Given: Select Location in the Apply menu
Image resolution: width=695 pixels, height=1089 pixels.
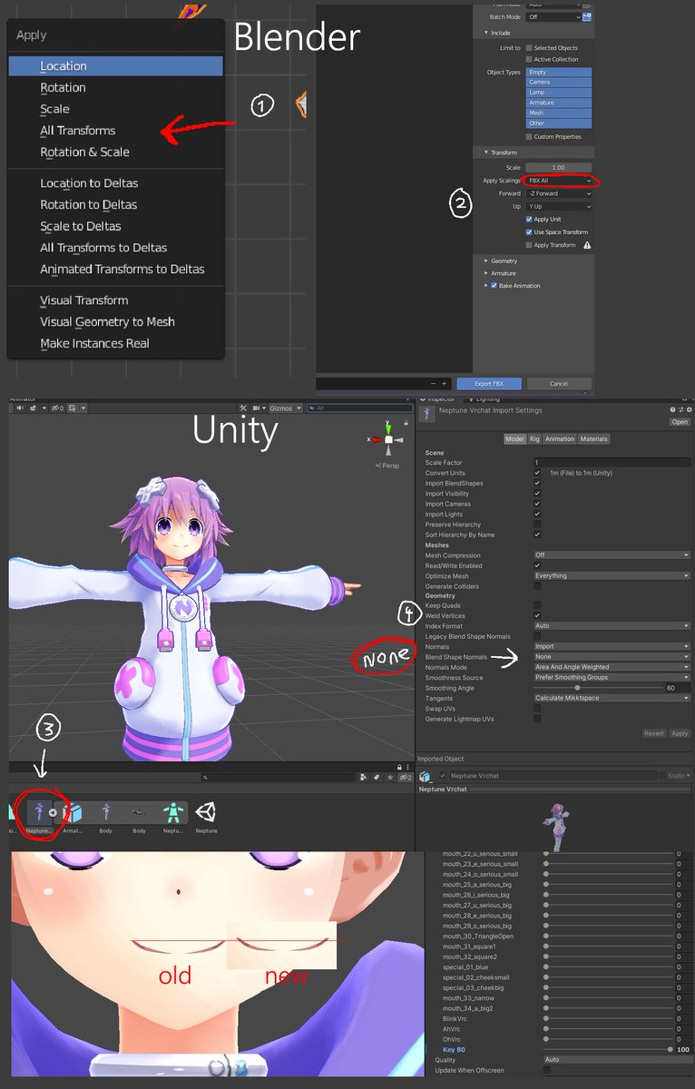Looking at the screenshot, I should [x=115, y=66].
